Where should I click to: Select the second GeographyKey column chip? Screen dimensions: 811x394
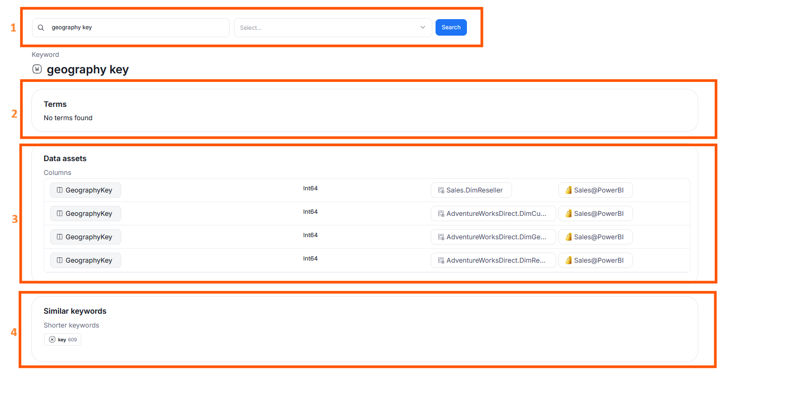pos(86,214)
